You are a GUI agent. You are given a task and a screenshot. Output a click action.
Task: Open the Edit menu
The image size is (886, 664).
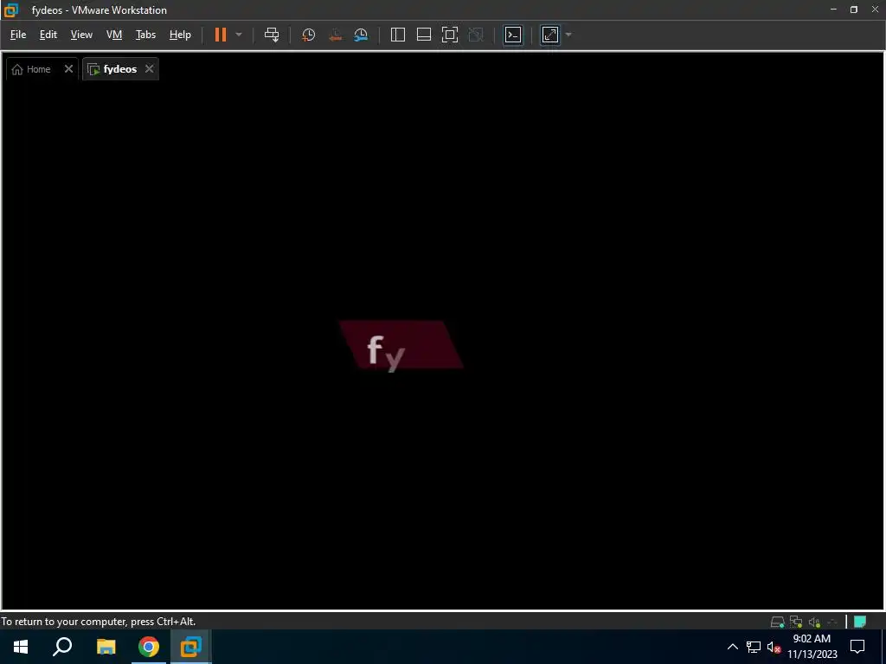point(48,35)
